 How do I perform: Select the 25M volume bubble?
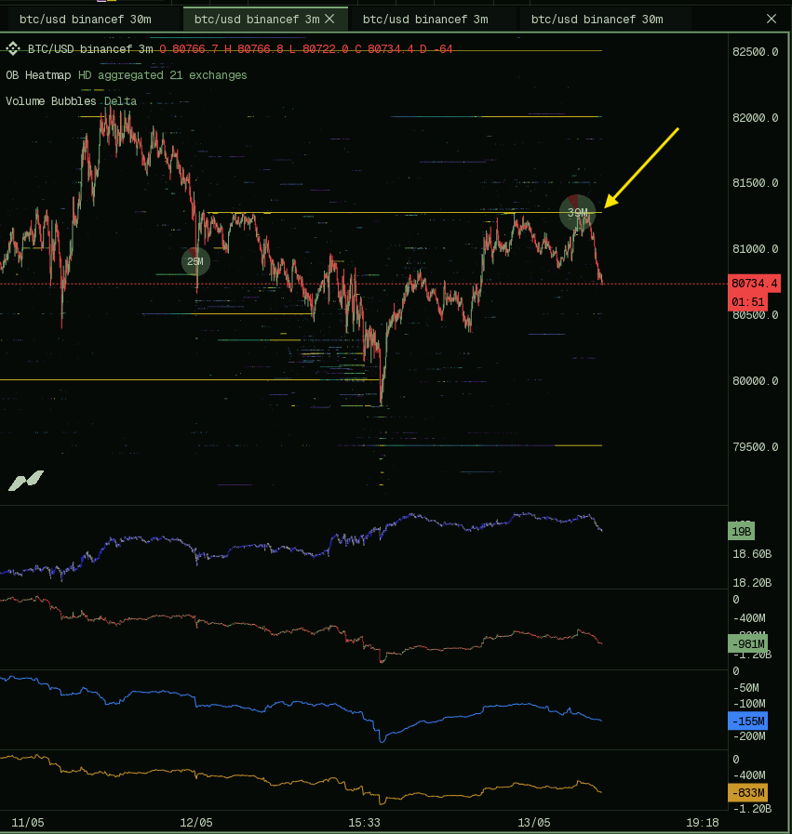pos(195,261)
